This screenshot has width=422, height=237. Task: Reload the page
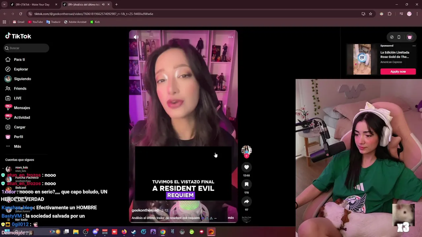click(20, 14)
